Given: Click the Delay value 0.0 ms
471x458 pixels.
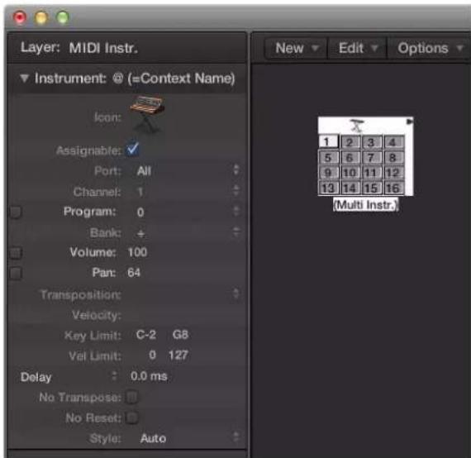Looking at the screenshot, I should click(149, 376).
